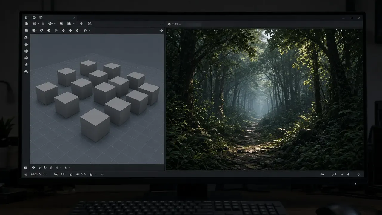Image resolution: width=382 pixels, height=215 pixels.
Task: Click the picture icon in the status bar
Action: 71,174
